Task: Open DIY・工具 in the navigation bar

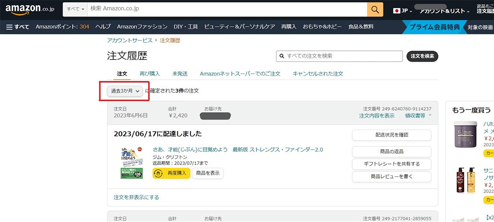Action: click(186, 27)
